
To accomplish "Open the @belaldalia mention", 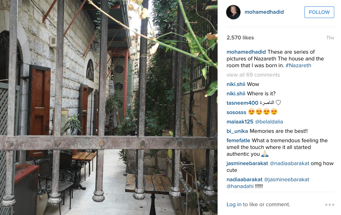I will click(269, 122).
